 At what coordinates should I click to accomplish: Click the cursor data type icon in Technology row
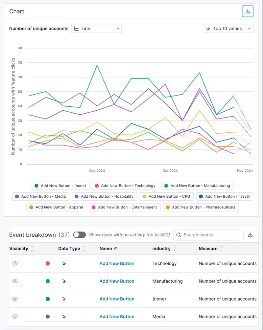click(64, 263)
